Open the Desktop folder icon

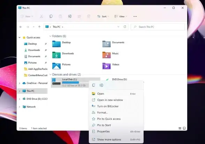(56, 44)
